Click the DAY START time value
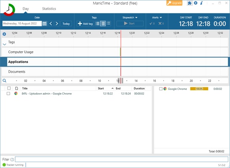The width and height of the screenshot is (230, 168). 186,24
